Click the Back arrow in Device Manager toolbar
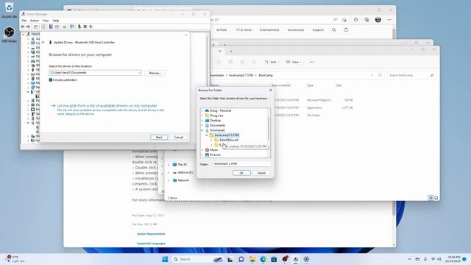Viewport: 471px width, 265px height. (23, 26)
